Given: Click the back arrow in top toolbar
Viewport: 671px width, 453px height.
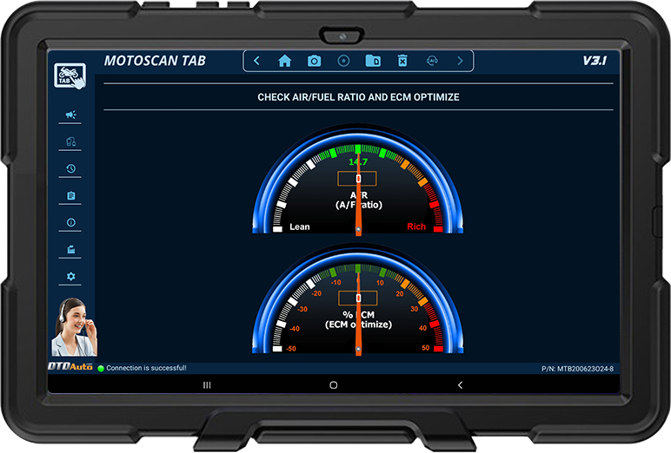Looking at the screenshot, I should tap(256, 61).
